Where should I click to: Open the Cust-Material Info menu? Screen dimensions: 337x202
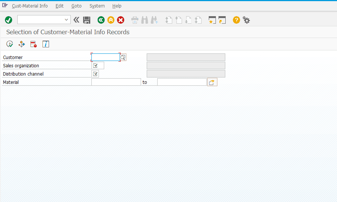[x=30, y=6]
